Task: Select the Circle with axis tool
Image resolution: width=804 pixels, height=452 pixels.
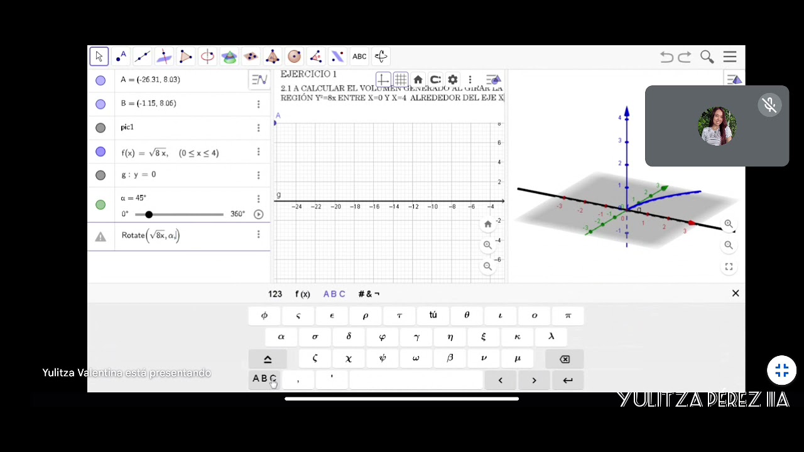Action: 207,56
